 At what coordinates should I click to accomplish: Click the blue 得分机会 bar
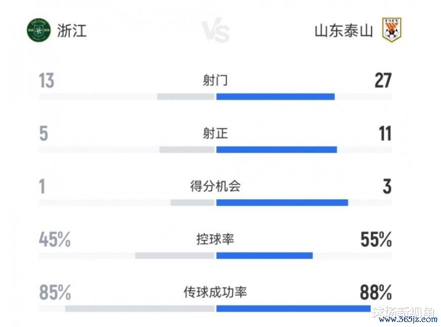pos(282,203)
